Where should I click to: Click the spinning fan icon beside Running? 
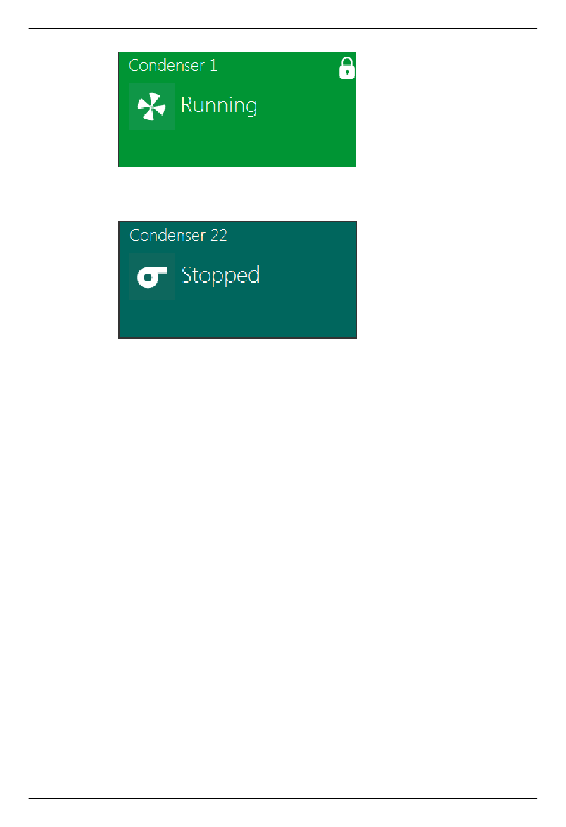(x=151, y=107)
